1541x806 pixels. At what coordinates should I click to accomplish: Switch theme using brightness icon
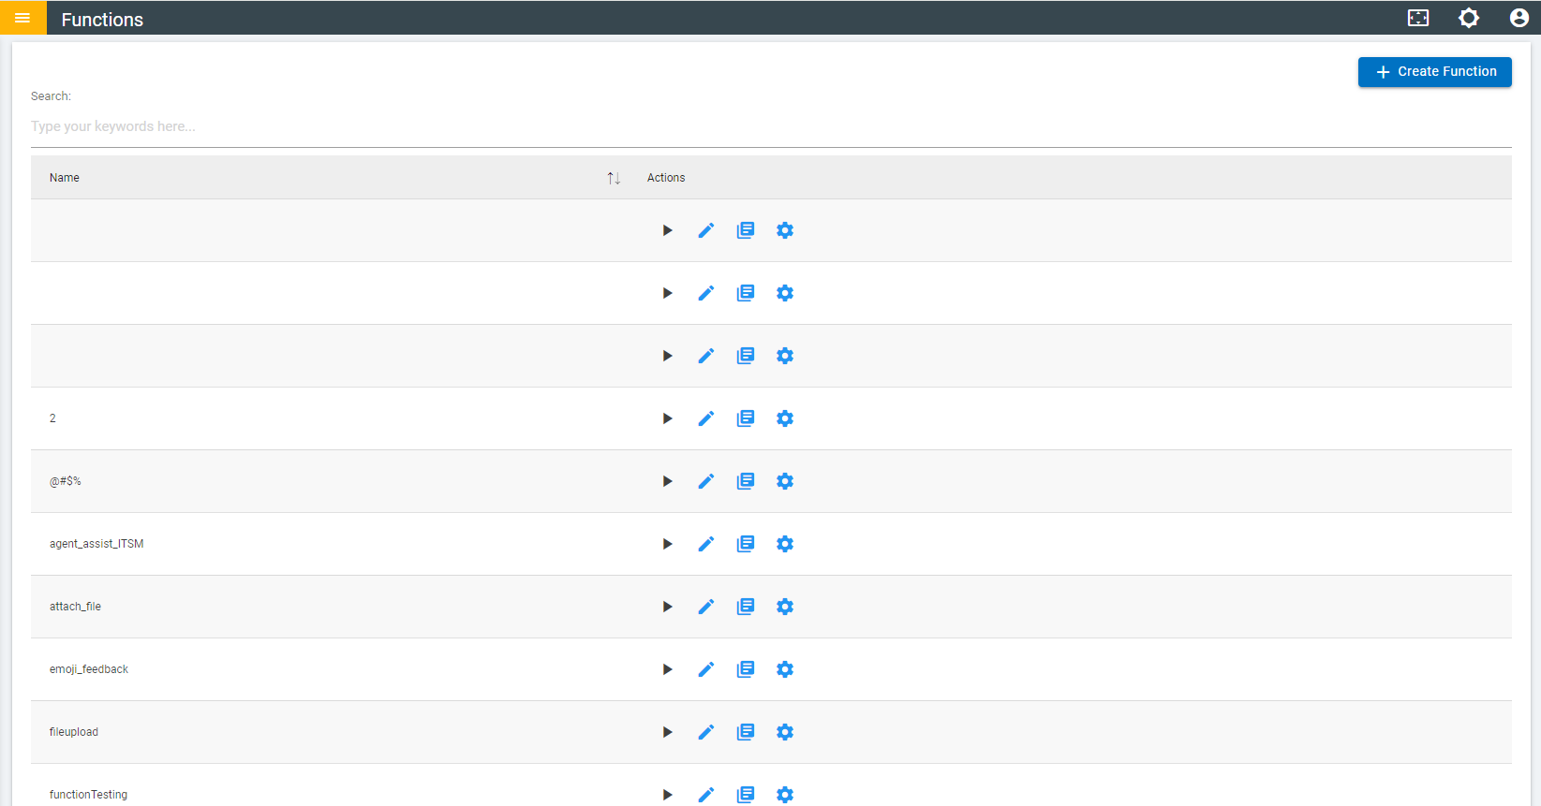(1469, 18)
